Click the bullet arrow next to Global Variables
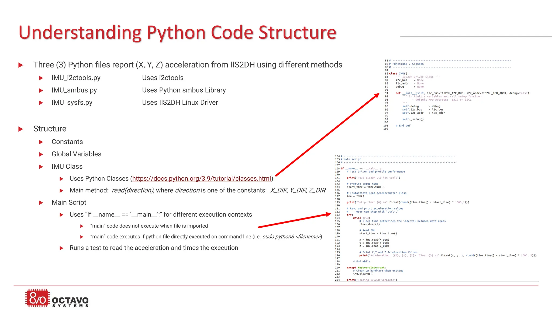The width and height of the screenshot is (552, 310). pyautogui.click(x=41, y=154)
